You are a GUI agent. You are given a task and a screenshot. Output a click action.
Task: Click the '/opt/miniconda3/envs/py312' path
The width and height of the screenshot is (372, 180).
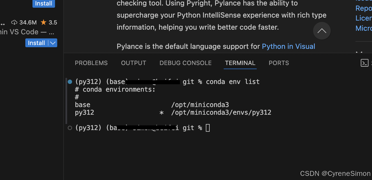(x=221, y=113)
